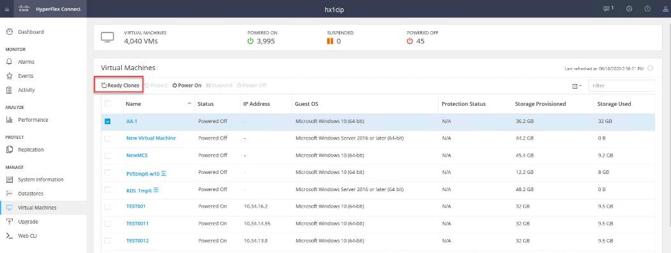Open the settings gear in header
671x253 pixels.
[x=629, y=9]
